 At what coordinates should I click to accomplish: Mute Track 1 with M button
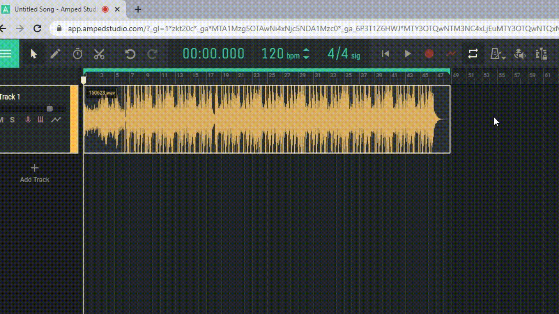pos(2,120)
